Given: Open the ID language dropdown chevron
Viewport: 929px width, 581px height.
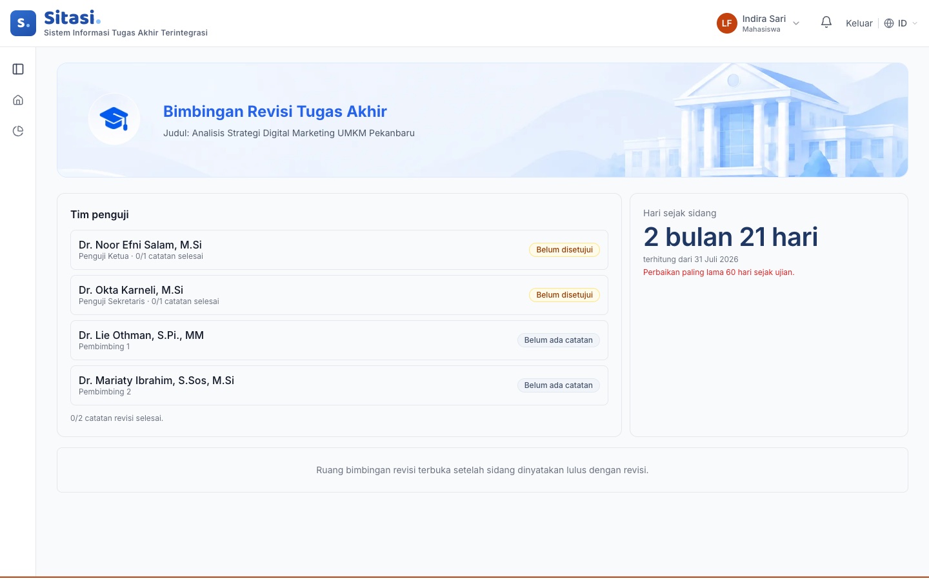Looking at the screenshot, I should click(x=915, y=23).
